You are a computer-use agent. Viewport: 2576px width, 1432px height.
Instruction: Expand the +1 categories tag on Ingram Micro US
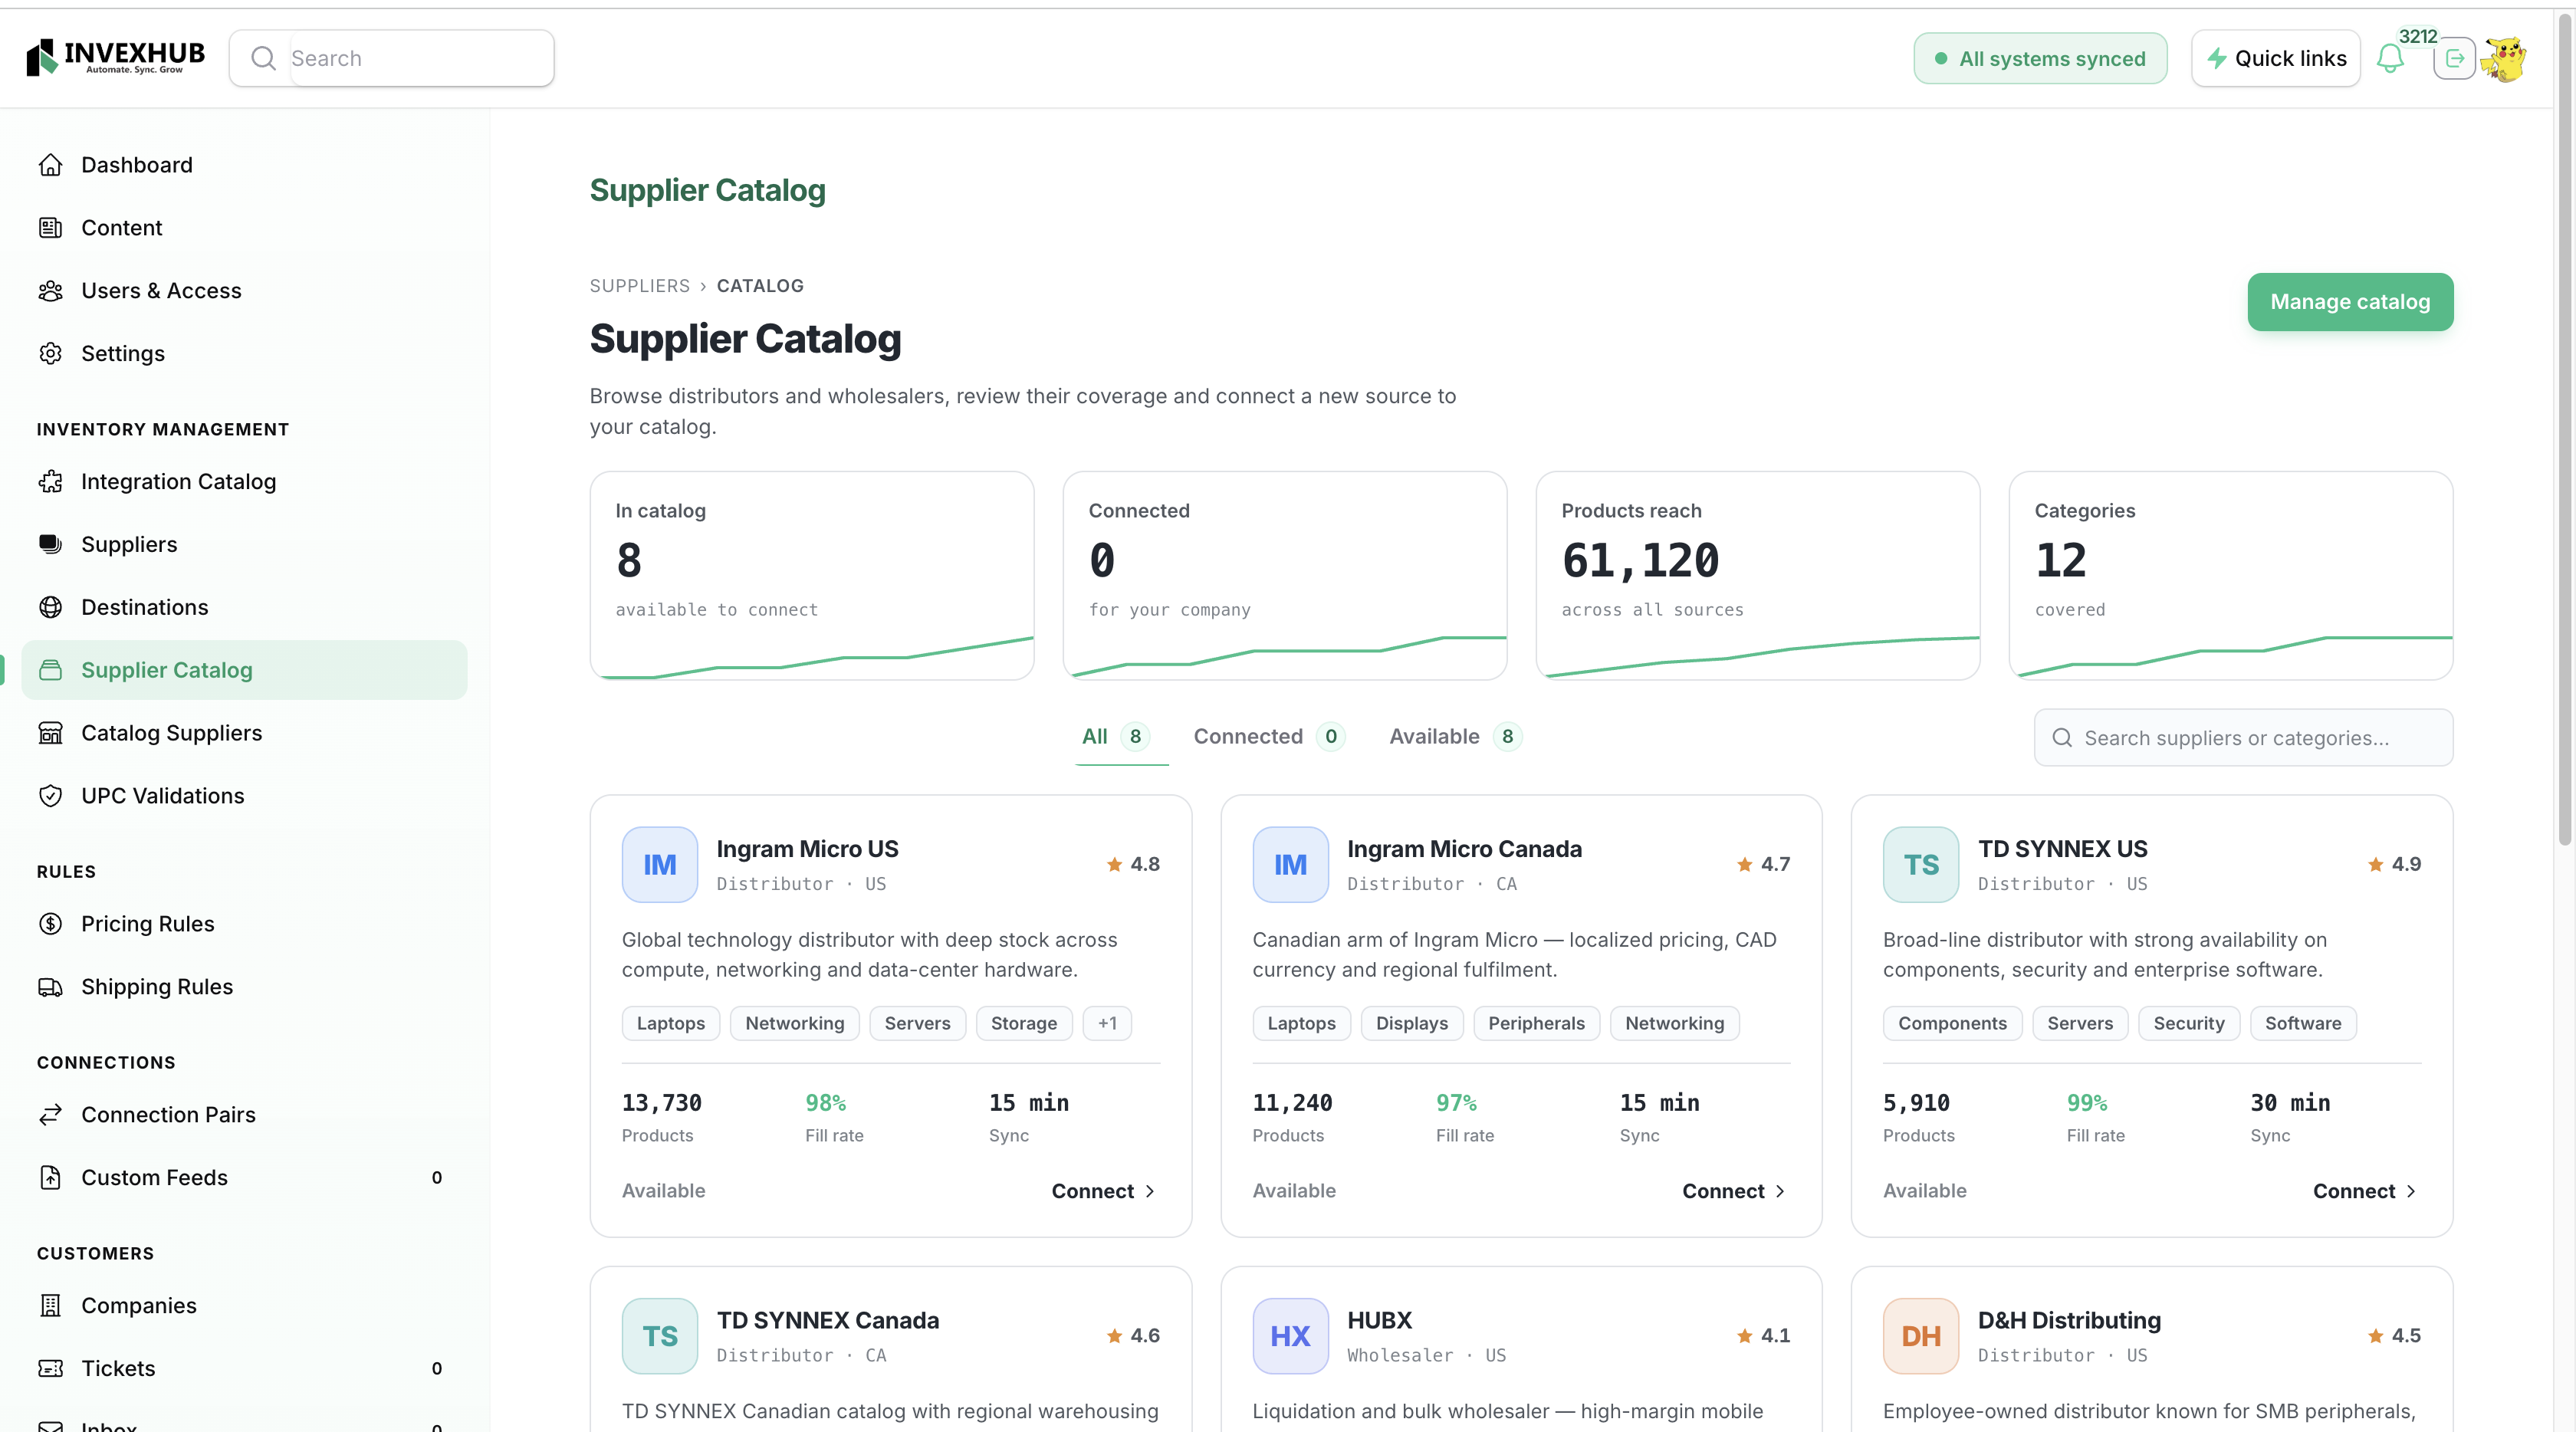tap(1106, 1023)
